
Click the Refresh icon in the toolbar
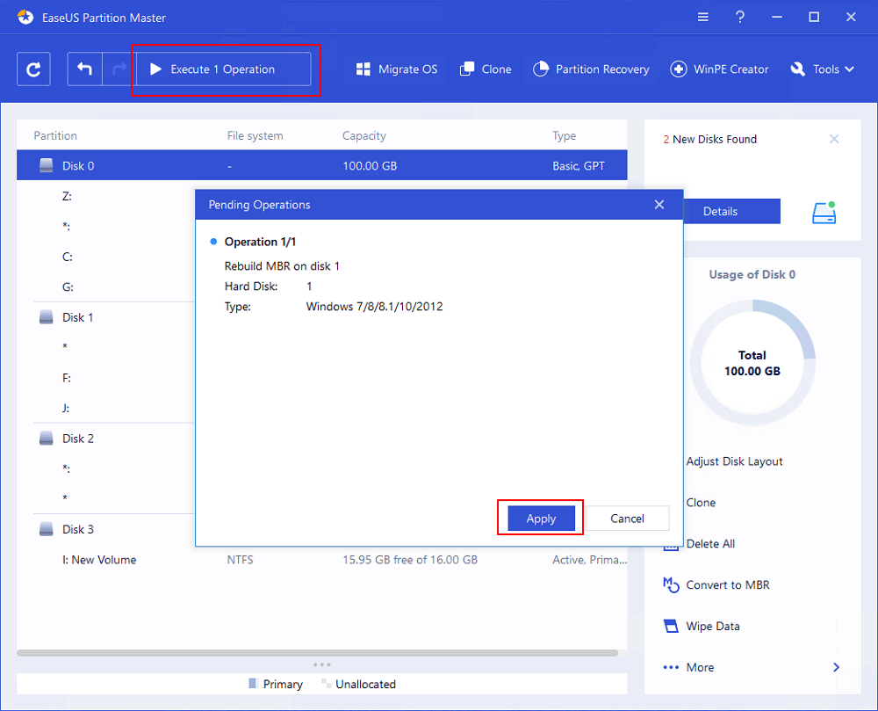tap(33, 69)
